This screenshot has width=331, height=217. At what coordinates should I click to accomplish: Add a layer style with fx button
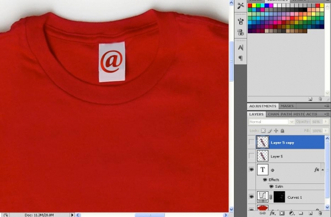pyautogui.click(x=273, y=213)
